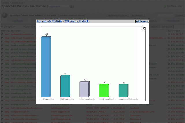This screenshot has width=185, height=123.
Task: Click the teal bar labeled 7
Action: pos(65,86)
